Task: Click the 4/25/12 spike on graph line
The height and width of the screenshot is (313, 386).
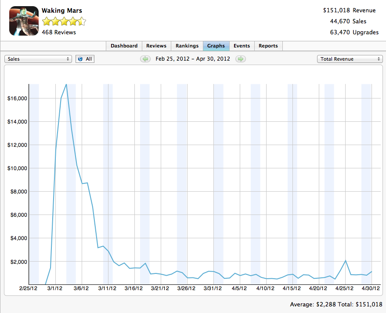Action: click(x=346, y=261)
